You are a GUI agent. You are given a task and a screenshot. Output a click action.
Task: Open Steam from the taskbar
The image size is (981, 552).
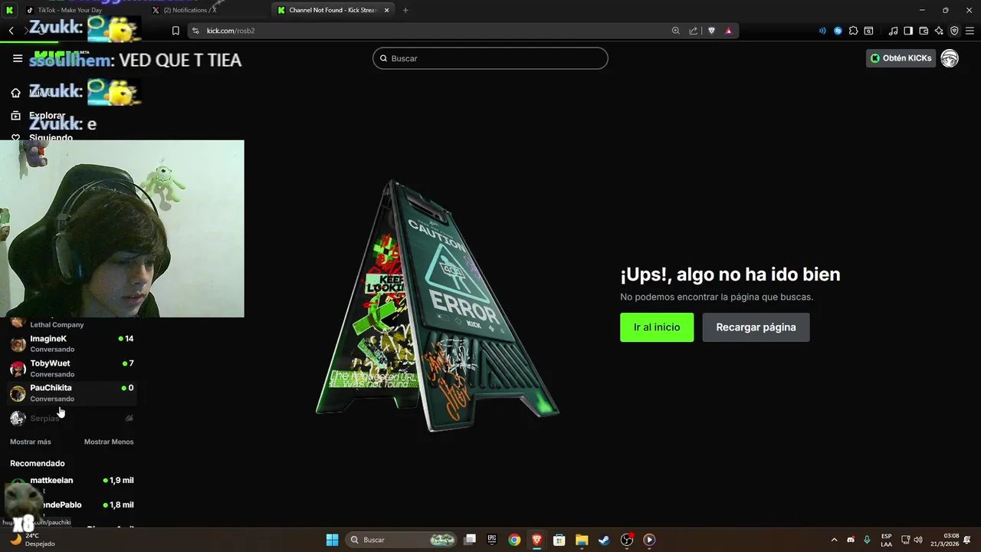604,540
